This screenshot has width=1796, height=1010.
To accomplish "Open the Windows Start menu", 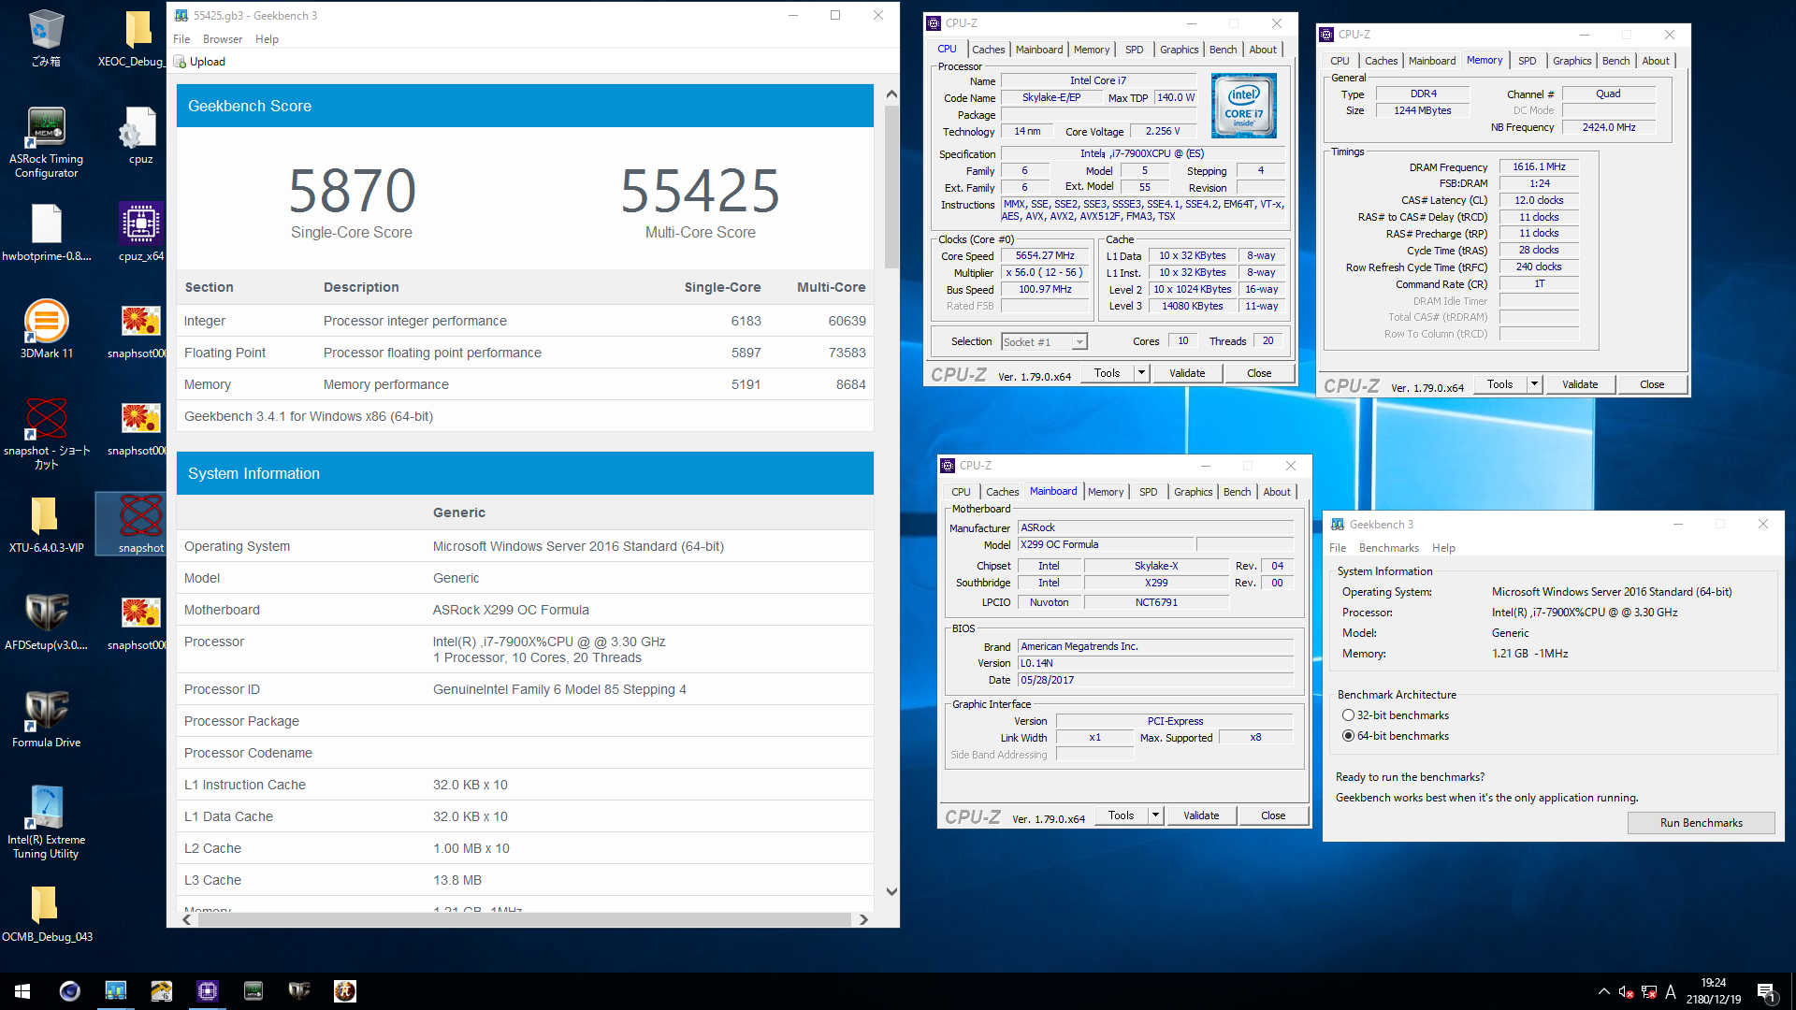I will 22,991.
